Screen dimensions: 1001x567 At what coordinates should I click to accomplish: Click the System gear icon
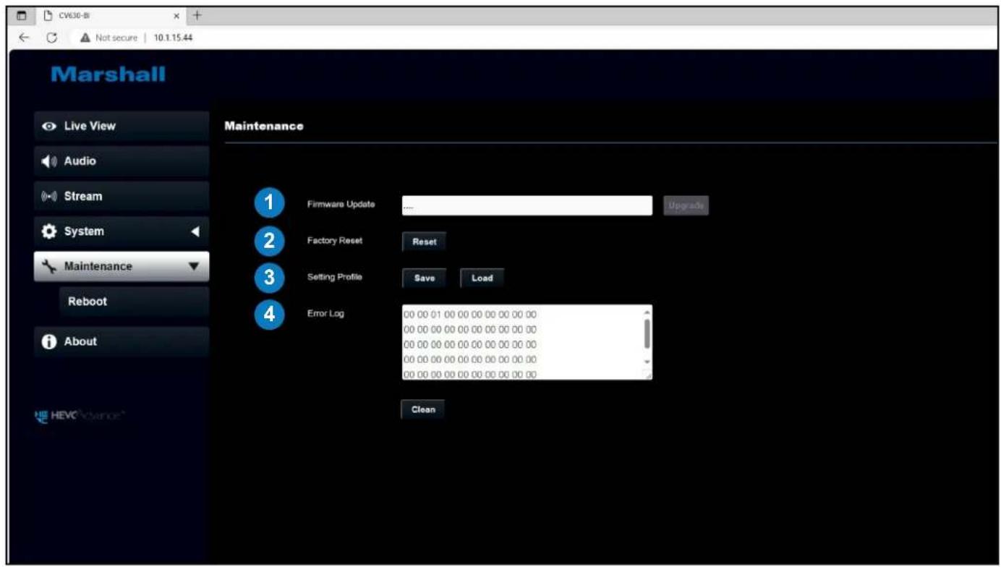[x=49, y=231]
